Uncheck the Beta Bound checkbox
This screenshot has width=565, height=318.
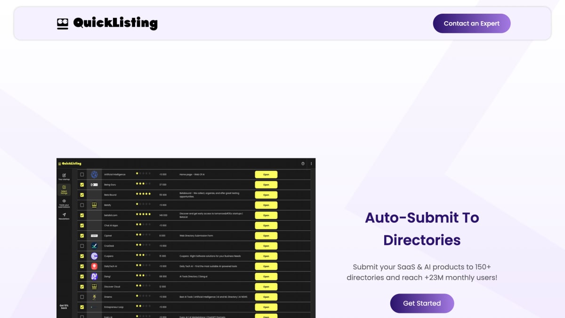pyautogui.click(x=82, y=195)
